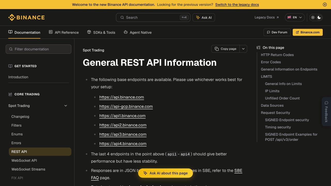This screenshot has height=186, width=331.
Task: Jump to SIGNED Endpoint security section
Action: [x=287, y=120]
